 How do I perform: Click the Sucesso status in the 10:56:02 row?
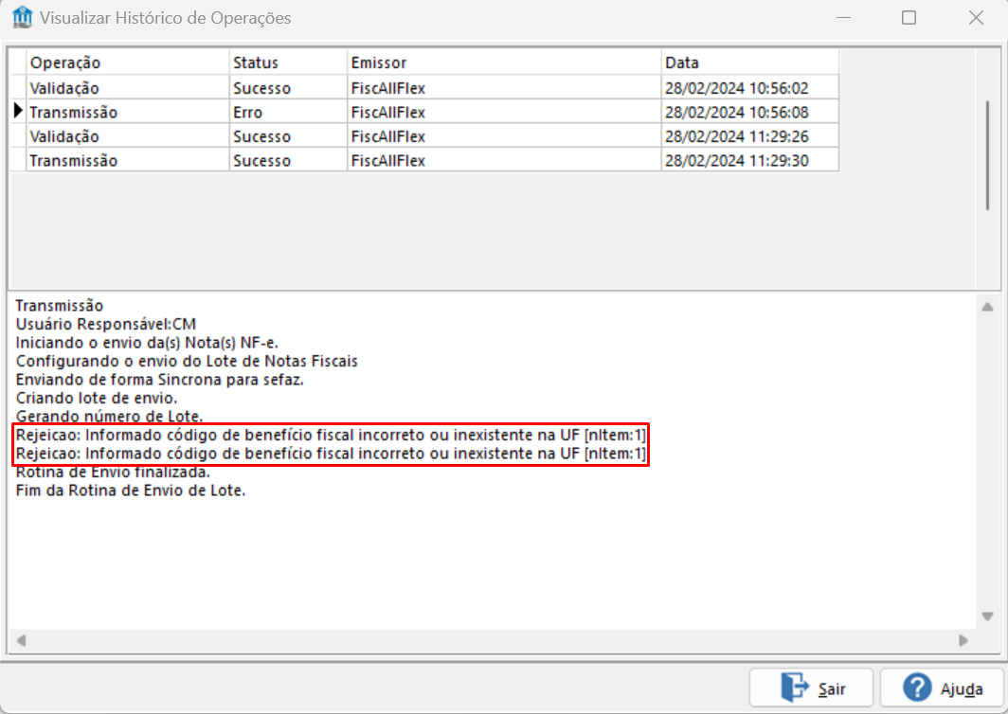point(288,87)
